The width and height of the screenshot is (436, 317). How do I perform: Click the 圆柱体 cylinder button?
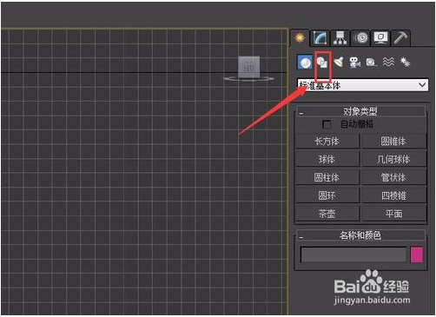pyautogui.click(x=327, y=177)
